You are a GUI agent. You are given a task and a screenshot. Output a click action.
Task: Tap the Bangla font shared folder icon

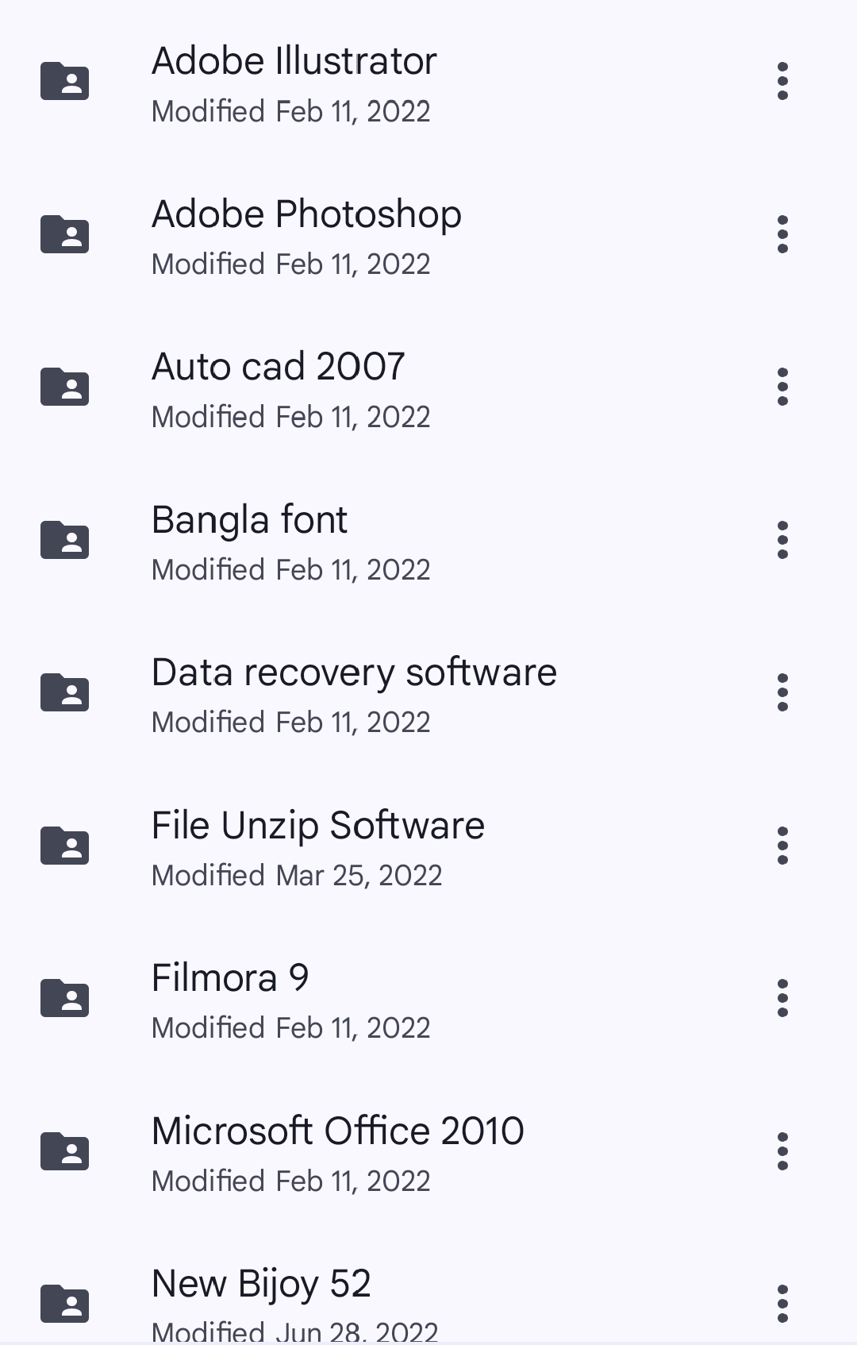pyautogui.click(x=64, y=540)
